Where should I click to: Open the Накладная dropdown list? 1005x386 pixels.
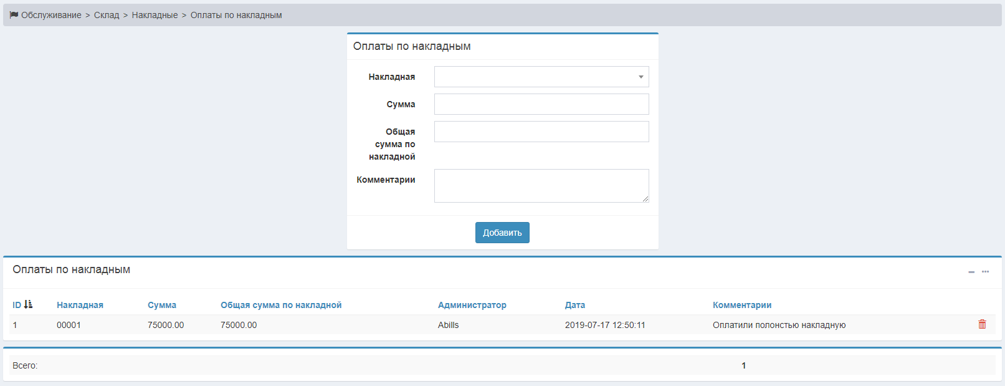(541, 77)
